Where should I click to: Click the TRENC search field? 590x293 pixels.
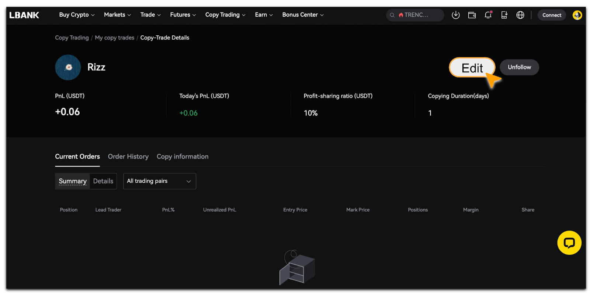tap(415, 15)
